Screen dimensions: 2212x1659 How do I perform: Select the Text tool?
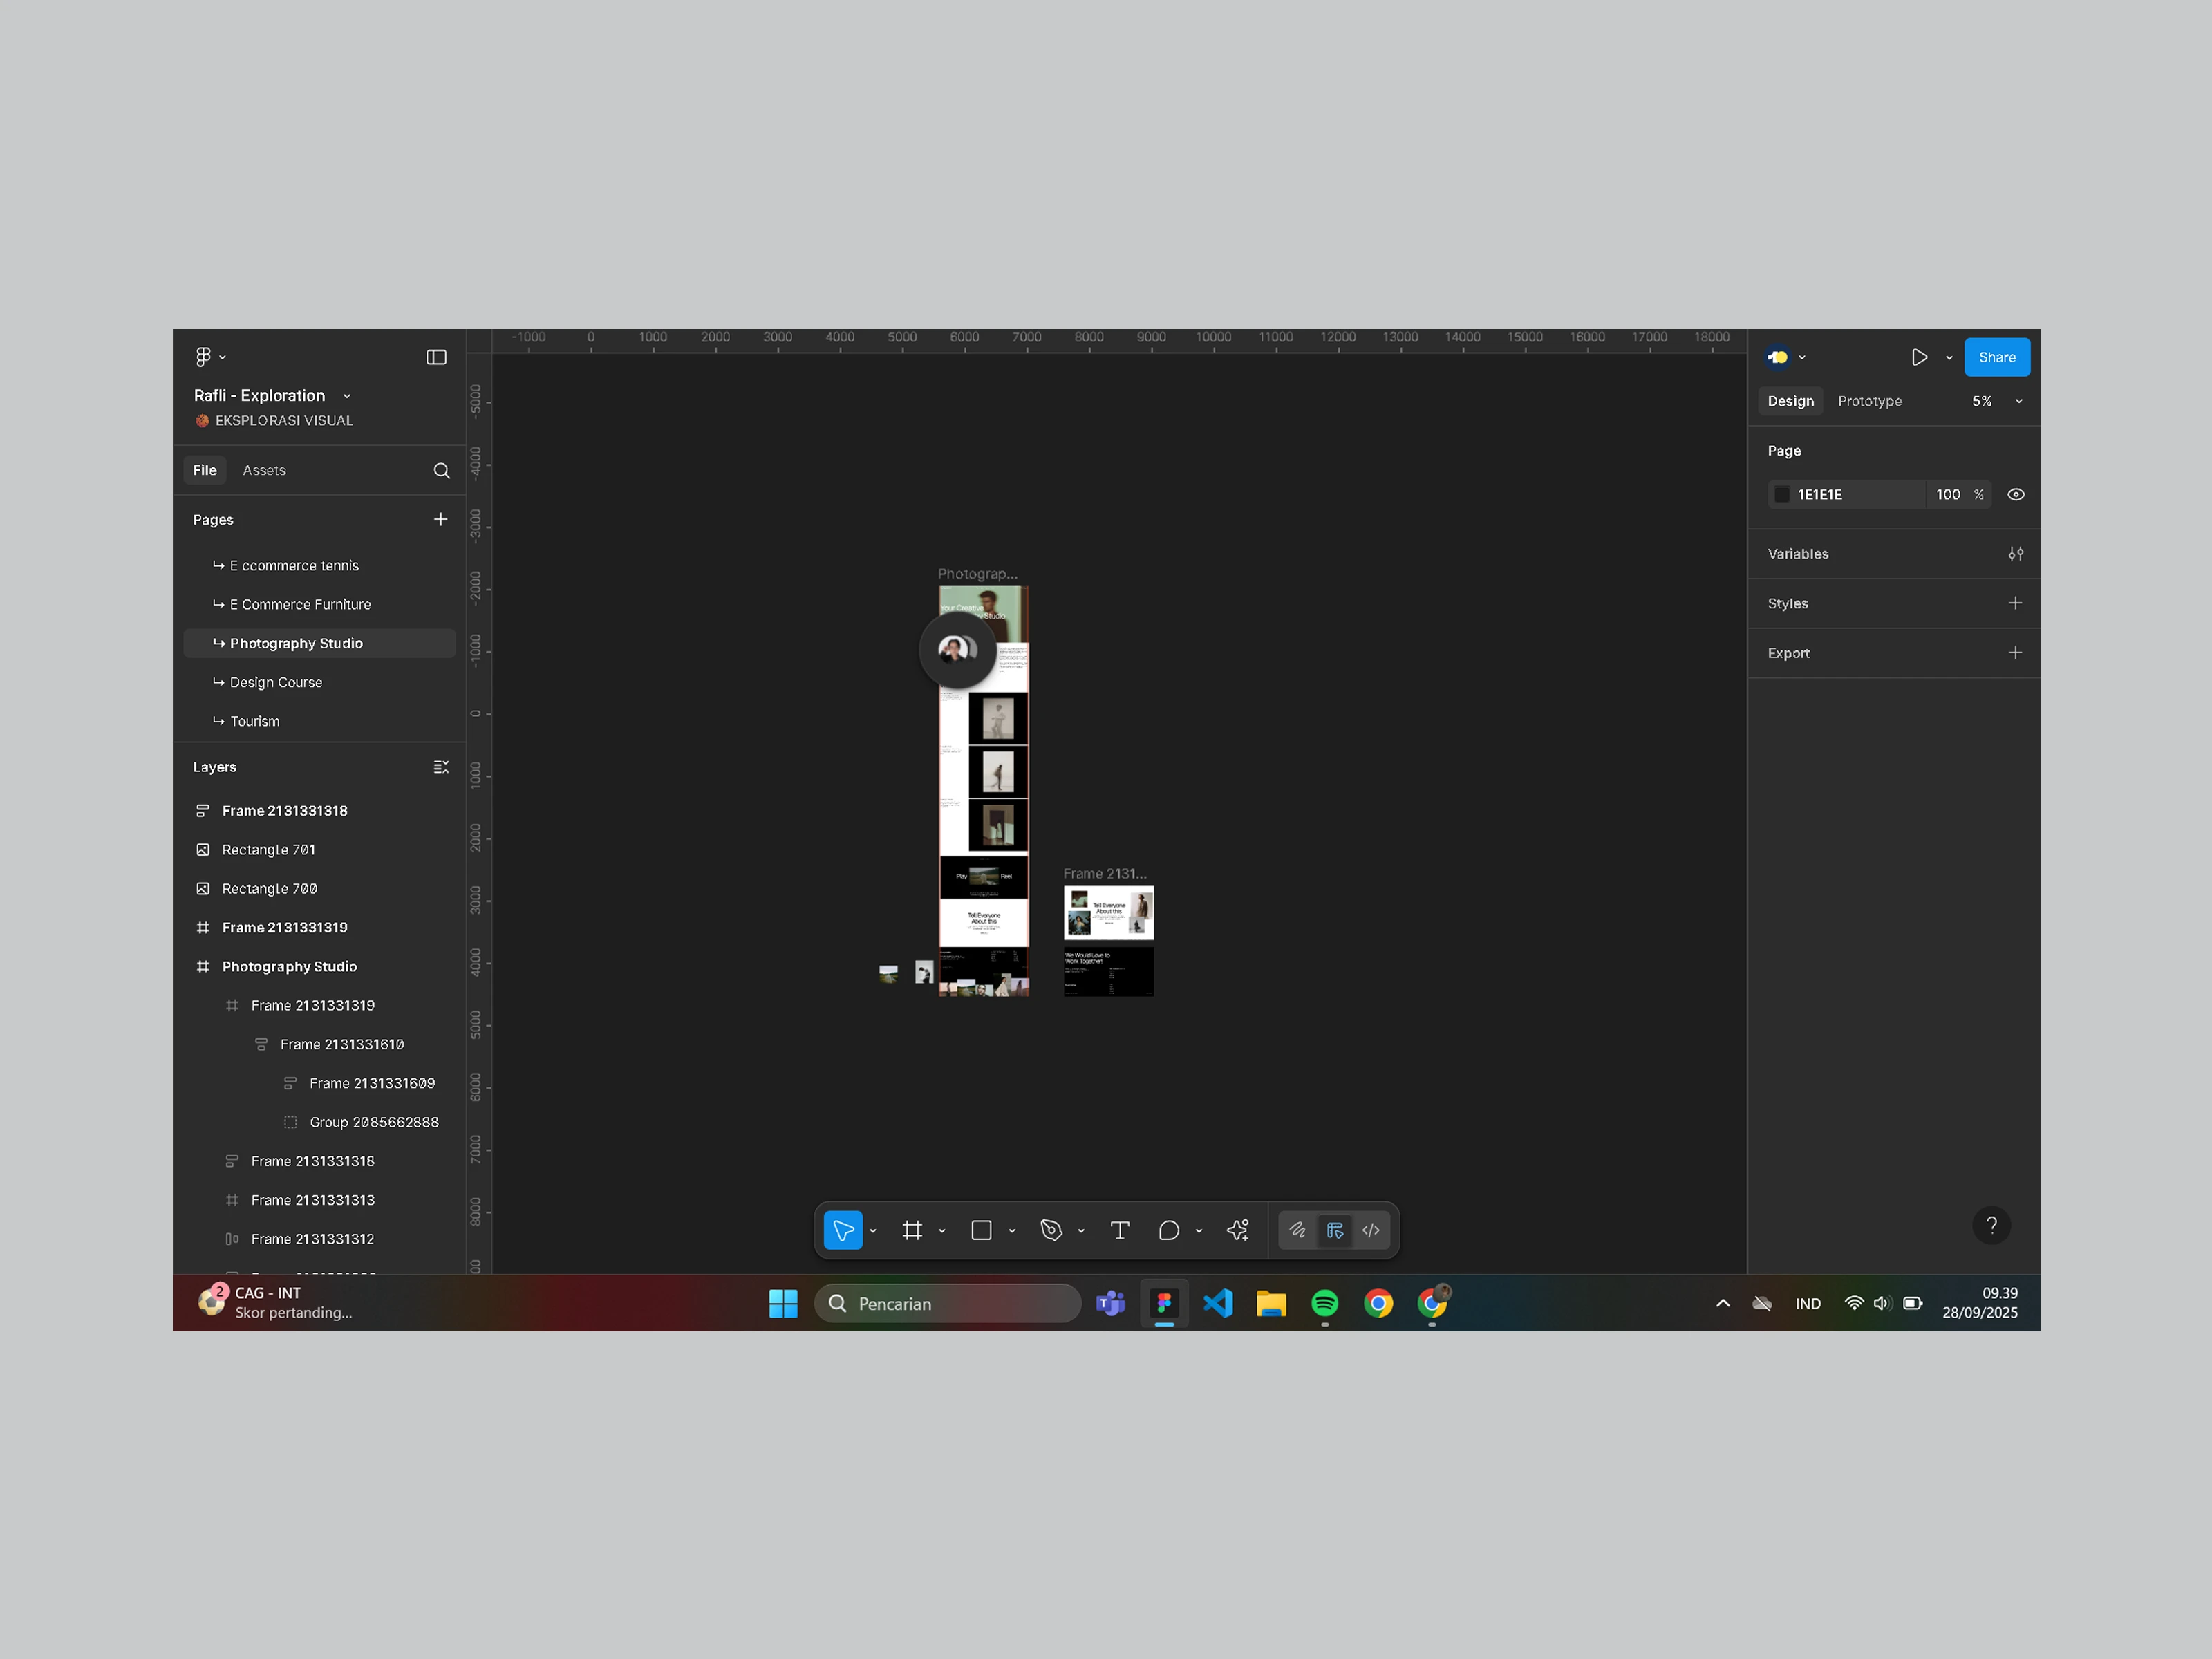pos(1119,1230)
